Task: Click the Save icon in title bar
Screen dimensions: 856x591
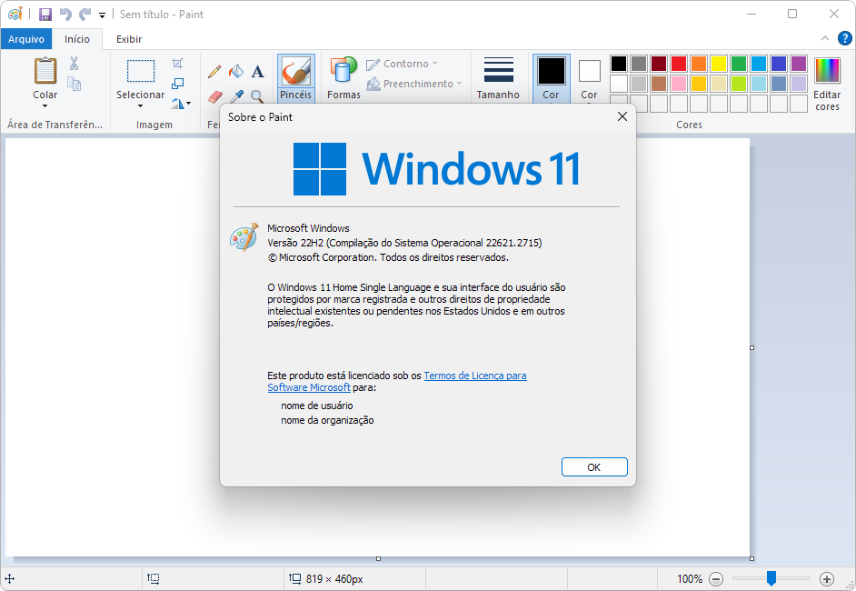Action: click(45, 15)
